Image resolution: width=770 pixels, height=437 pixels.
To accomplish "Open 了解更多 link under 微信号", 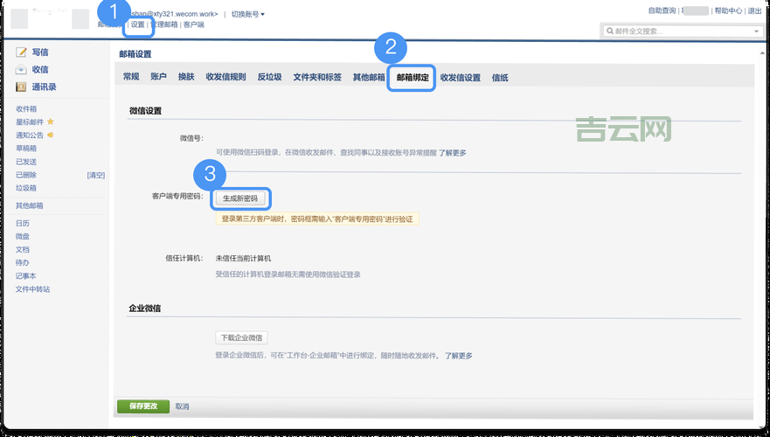I will 452,153.
